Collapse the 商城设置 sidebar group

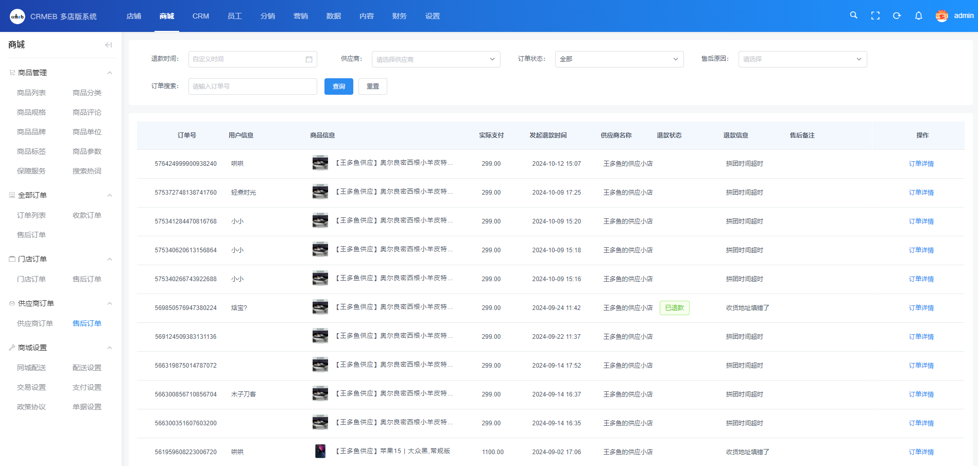(109, 348)
